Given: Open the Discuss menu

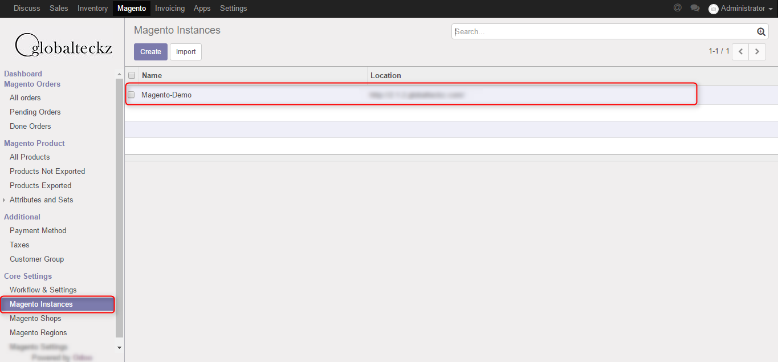Looking at the screenshot, I should [x=27, y=9].
